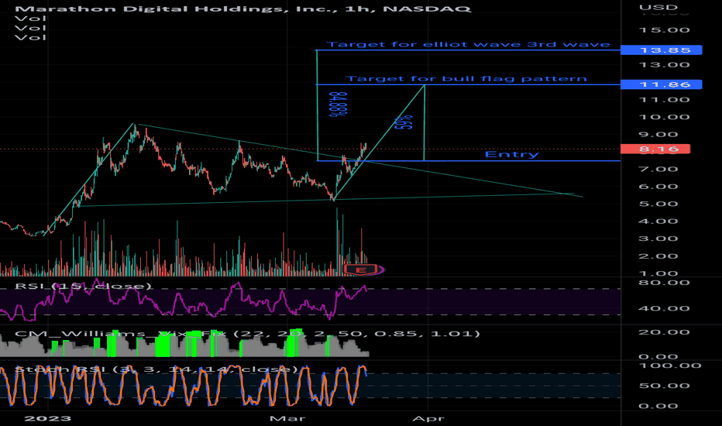
Task: Click the 5.00 price axis value
Action: (x=658, y=204)
